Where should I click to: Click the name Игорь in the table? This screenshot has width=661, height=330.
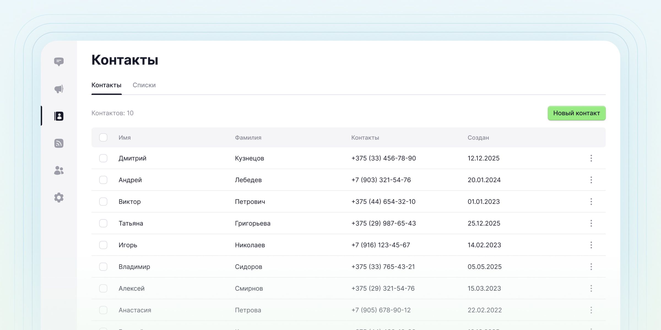[x=128, y=245]
